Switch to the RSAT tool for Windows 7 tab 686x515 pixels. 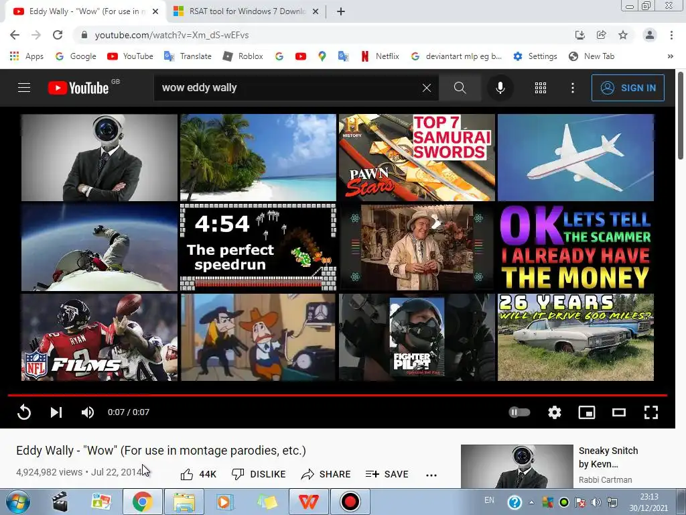245,11
